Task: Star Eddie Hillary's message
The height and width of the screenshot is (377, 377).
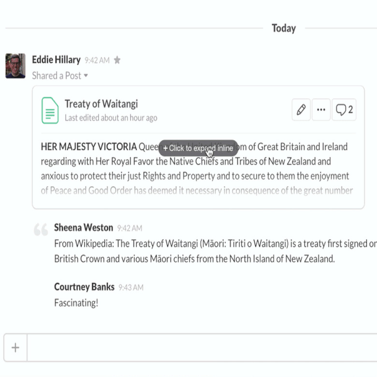Action: pyautogui.click(x=117, y=60)
